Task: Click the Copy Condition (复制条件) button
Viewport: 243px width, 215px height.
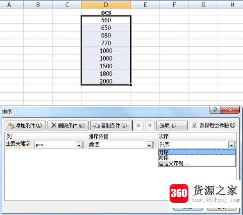Action: (x=111, y=125)
